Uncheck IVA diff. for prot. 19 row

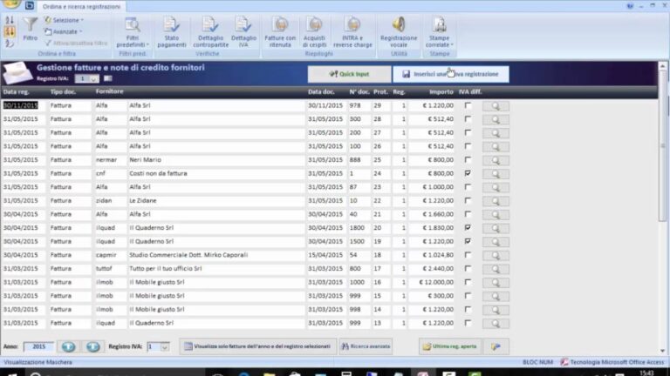[x=468, y=241]
